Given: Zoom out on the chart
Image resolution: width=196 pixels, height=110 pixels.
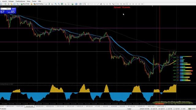Looking at the screenshot, I should [59, 4].
